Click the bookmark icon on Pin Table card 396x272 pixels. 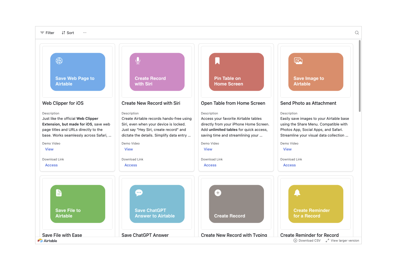[217, 61]
